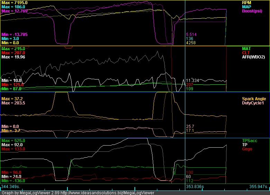Screen dimensions: 270x195
Task: Click the Min = 10.0 AFR value
Action: 11,81
